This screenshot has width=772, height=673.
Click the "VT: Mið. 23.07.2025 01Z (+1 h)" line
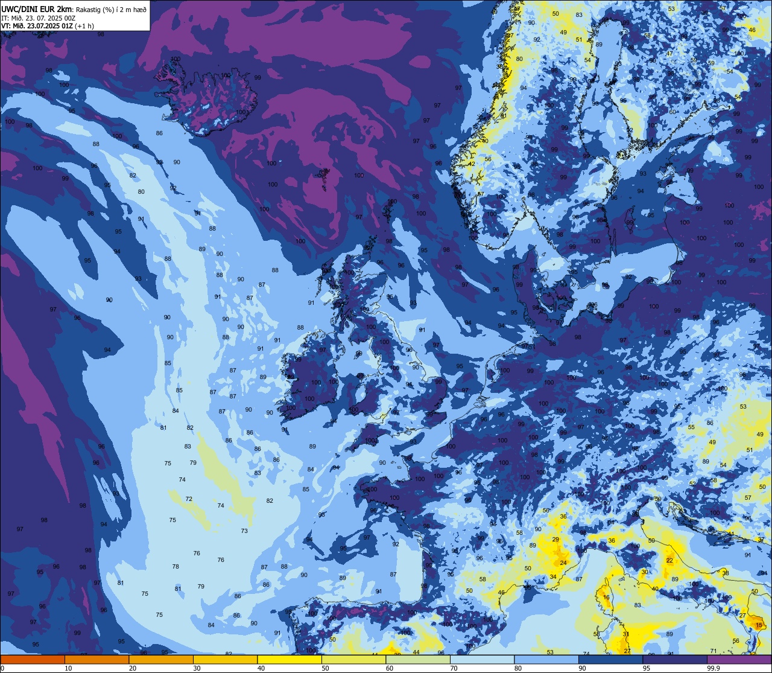(48, 26)
